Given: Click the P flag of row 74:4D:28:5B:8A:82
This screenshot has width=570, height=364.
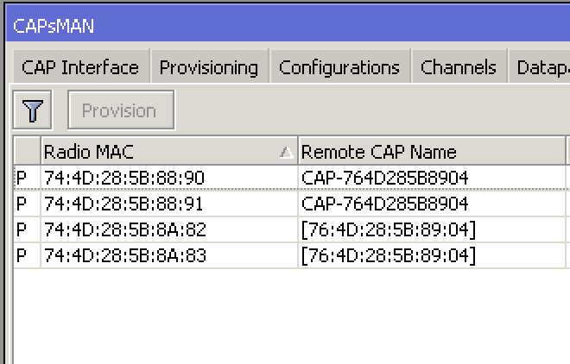Looking at the screenshot, I should (x=22, y=229).
